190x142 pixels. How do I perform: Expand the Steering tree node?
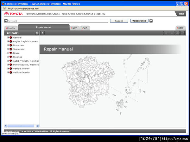[8, 57]
